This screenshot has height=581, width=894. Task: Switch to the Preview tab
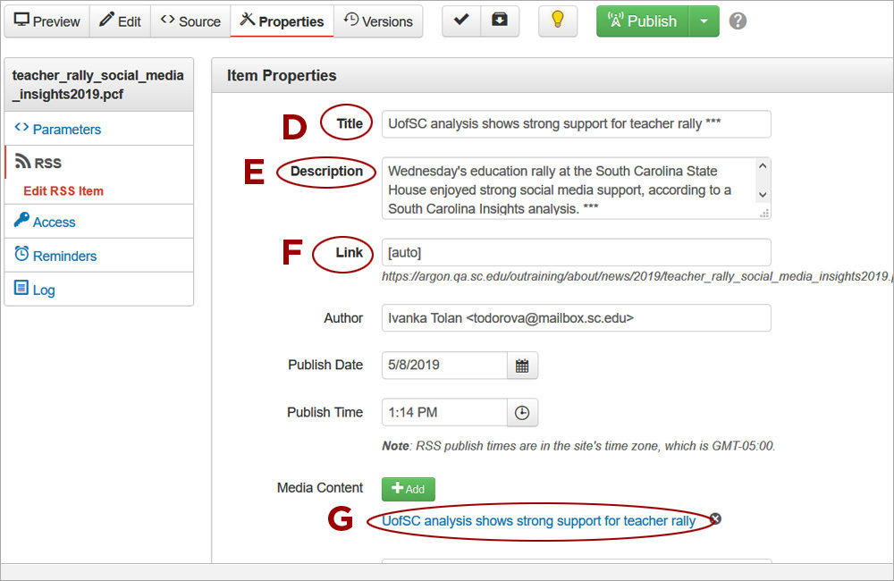tap(46, 21)
